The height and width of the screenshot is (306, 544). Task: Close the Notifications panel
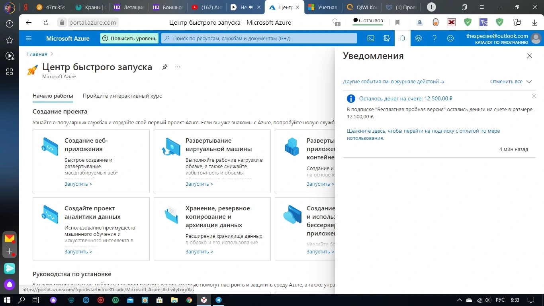(530, 56)
